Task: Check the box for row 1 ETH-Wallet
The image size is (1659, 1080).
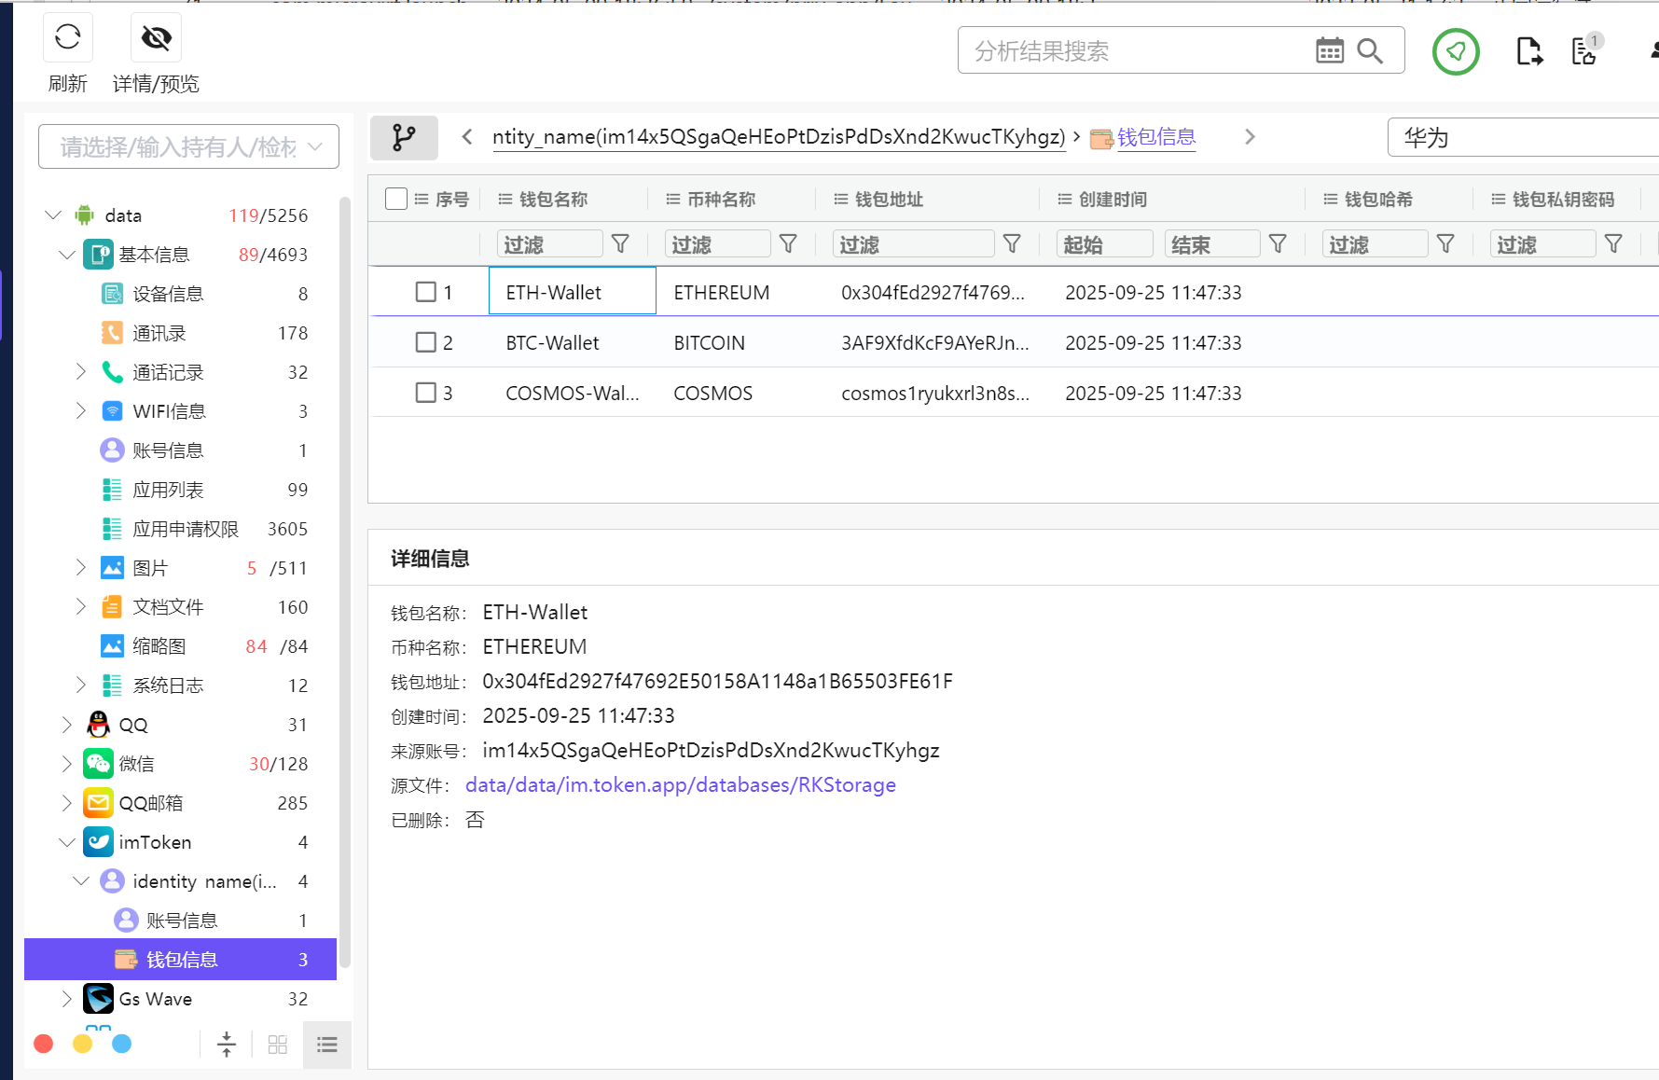Action: click(x=426, y=292)
